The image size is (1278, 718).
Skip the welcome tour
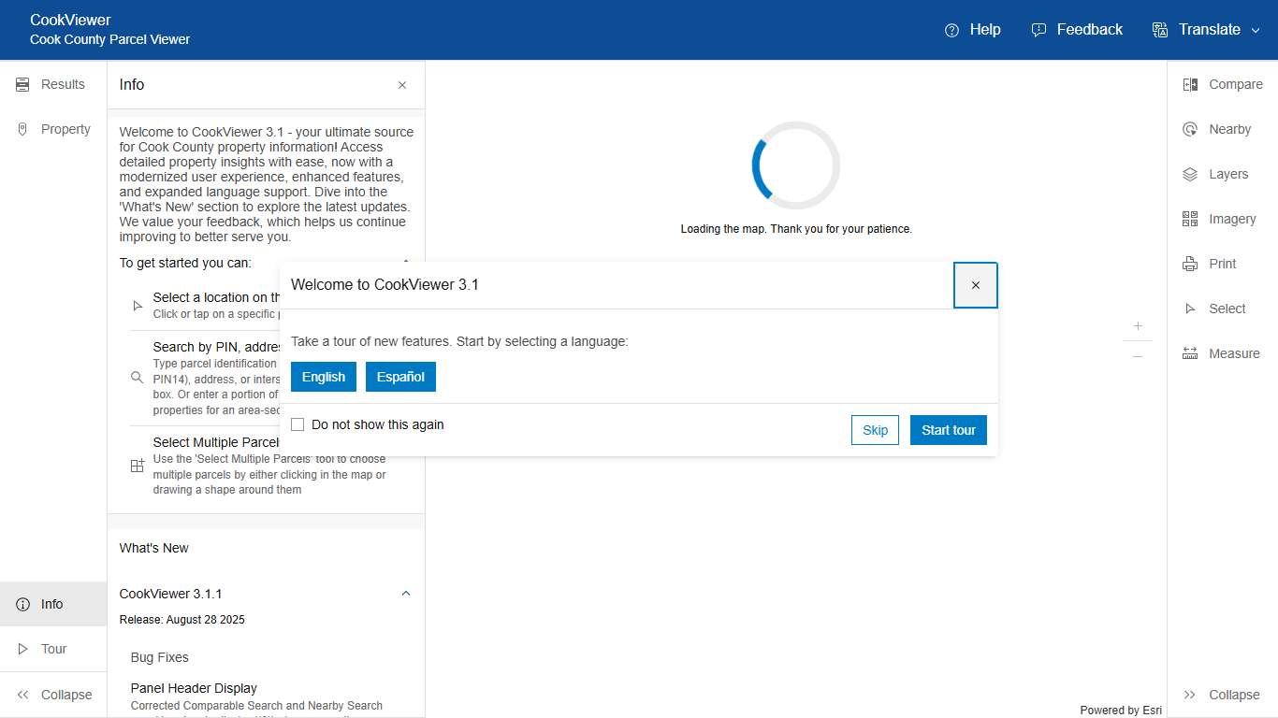click(x=875, y=430)
